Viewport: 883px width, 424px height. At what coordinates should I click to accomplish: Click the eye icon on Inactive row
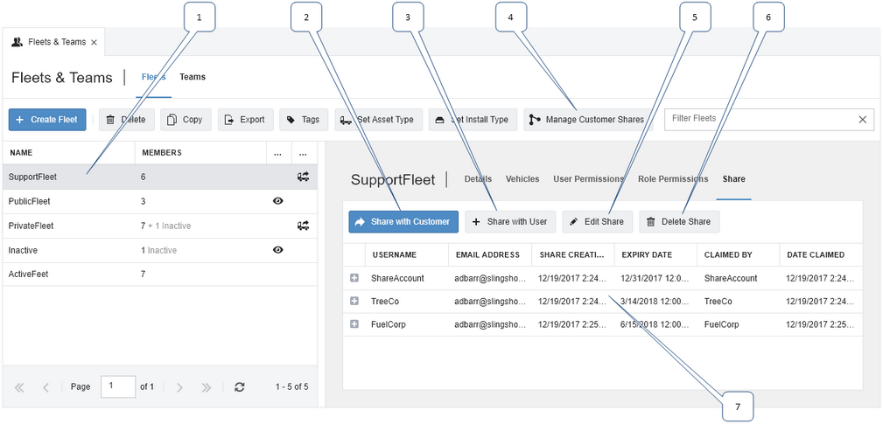pyautogui.click(x=277, y=250)
